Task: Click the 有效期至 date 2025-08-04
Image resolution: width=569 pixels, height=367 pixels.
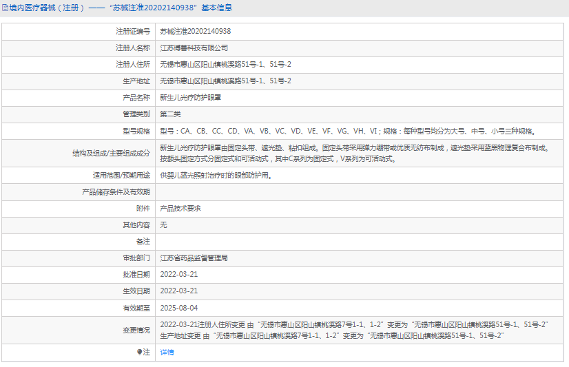Action: point(178,307)
